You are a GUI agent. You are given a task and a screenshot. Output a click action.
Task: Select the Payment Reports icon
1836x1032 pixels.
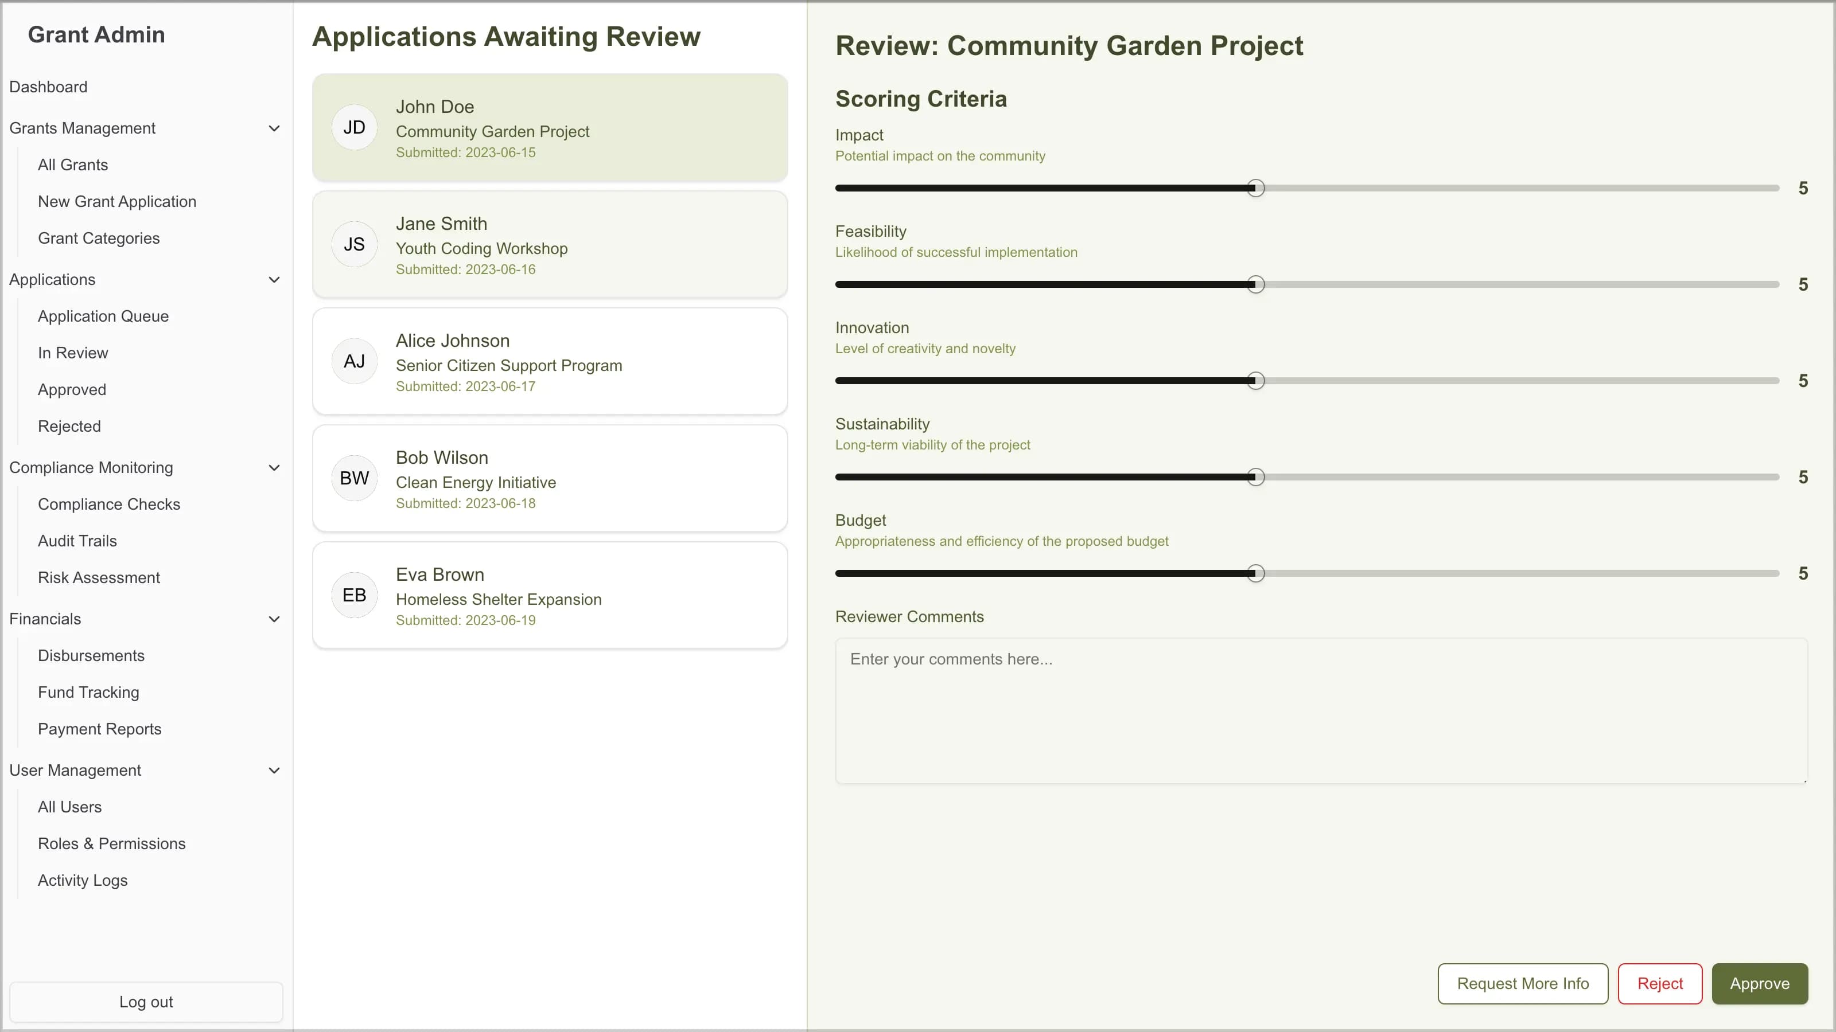100,728
